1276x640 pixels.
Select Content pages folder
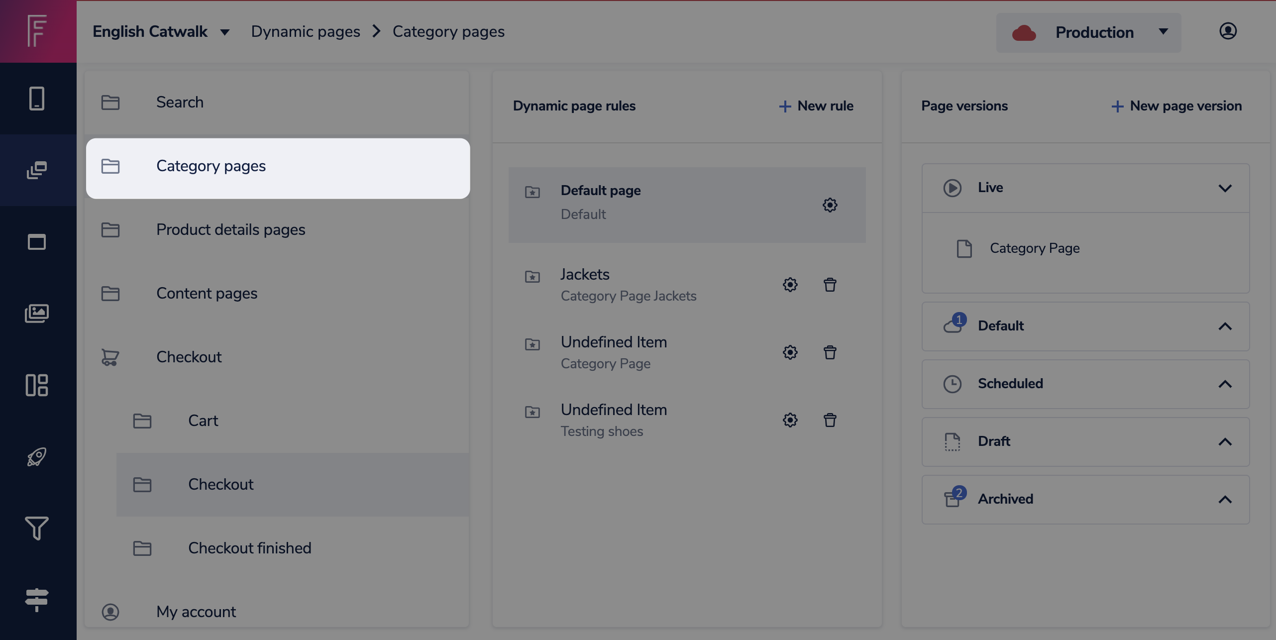(278, 294)
